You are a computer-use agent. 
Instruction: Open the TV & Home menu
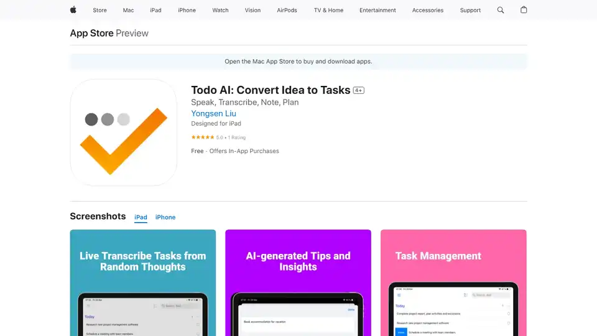(x=328, y=11)
